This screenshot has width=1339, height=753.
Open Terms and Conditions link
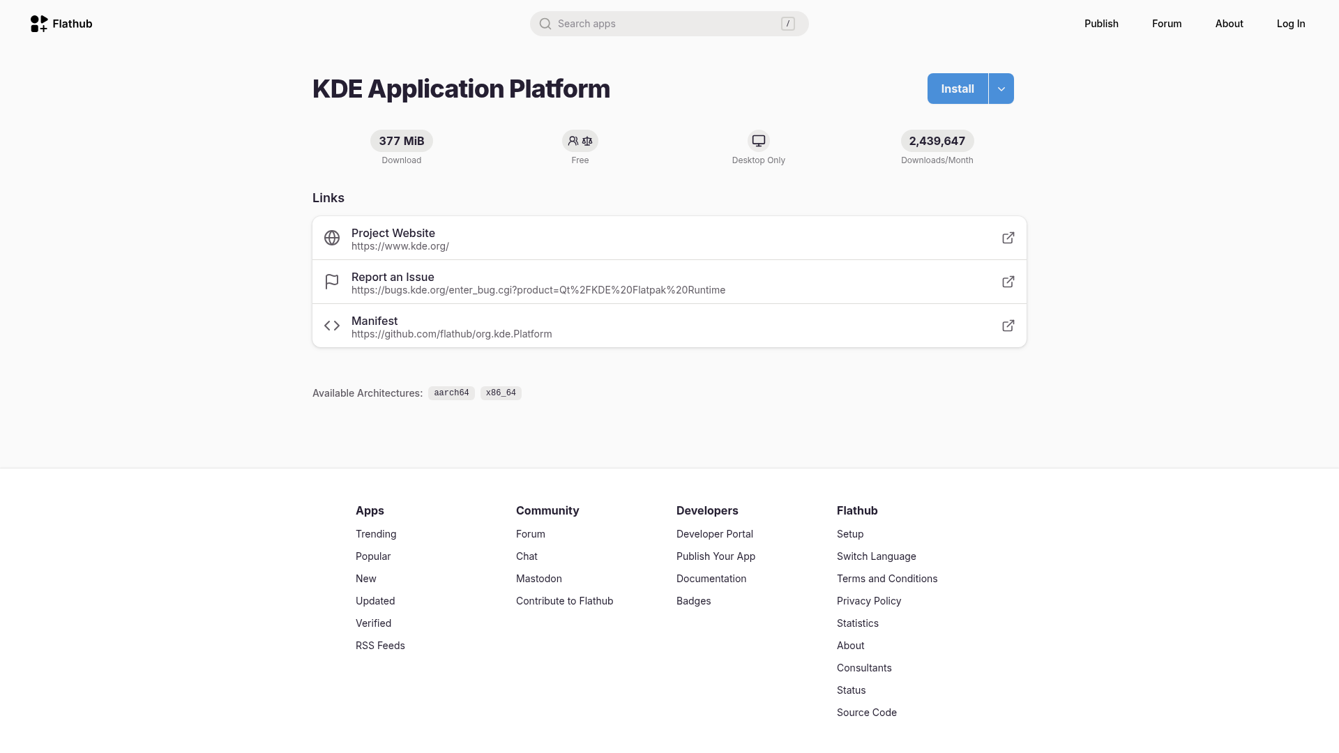(887, 579)
